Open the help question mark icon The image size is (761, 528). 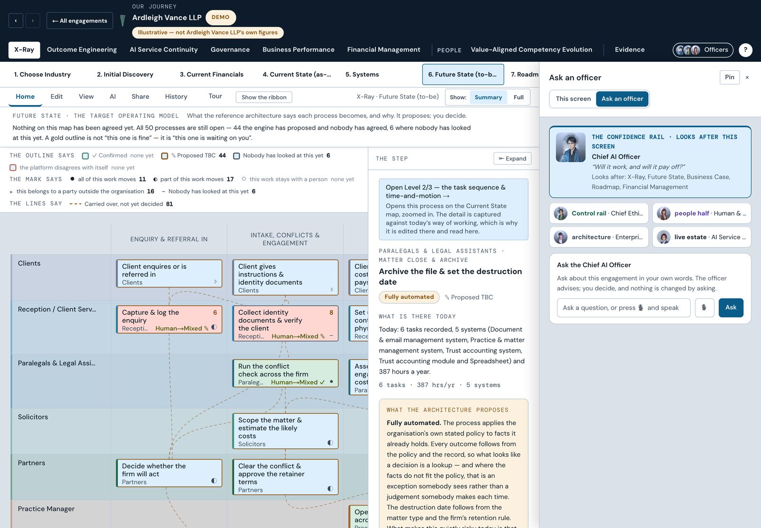745,50
